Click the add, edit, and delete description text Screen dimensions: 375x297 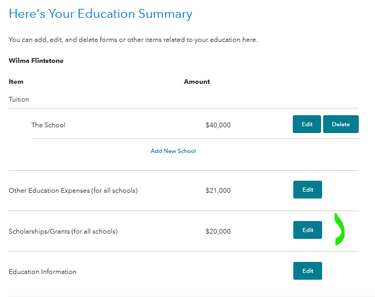click(x=133, y=40)
